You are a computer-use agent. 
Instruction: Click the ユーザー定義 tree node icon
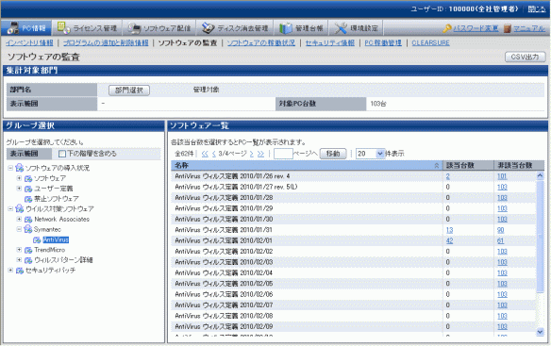point(28,189)
